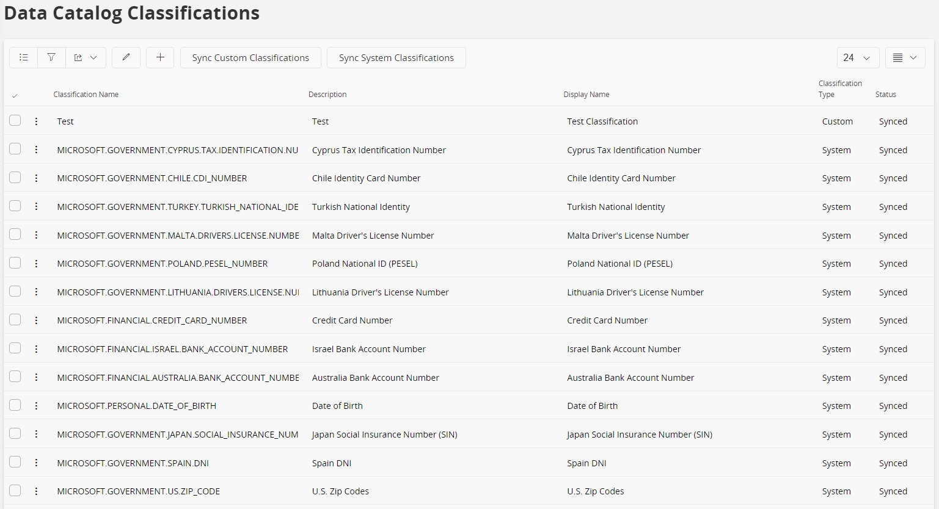Screen dimensions: 939x509
Task: Check the checkbox for Poland National ID row
Action: click(x=15, y=262)
